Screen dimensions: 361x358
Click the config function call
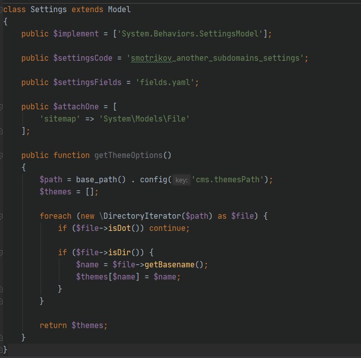[x=154, y=180]
